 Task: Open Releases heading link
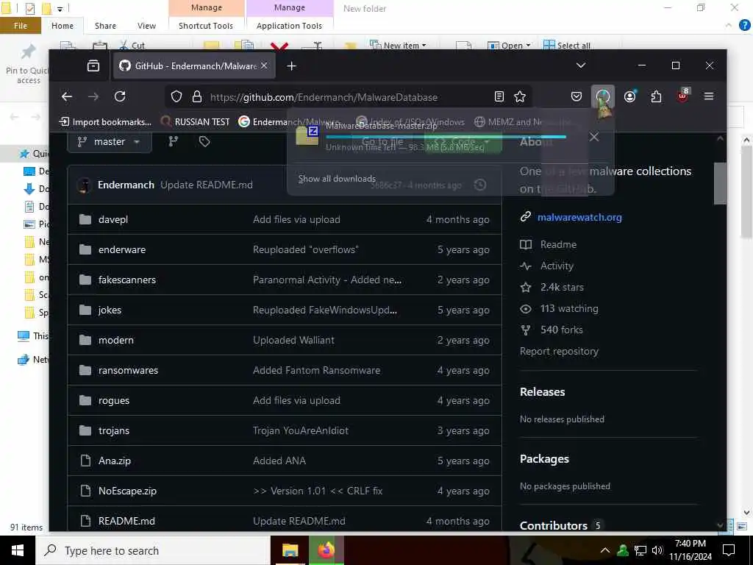(543, 392)
